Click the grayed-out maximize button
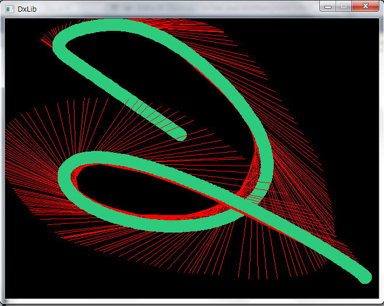384x306 pixels. 344,6
